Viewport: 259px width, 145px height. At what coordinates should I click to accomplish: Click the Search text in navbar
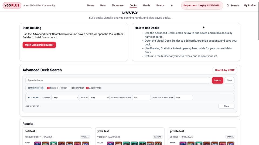tap(234, 5)
